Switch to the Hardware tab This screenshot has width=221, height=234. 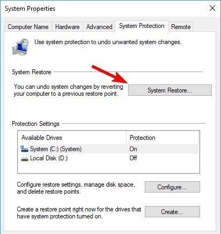68,27
